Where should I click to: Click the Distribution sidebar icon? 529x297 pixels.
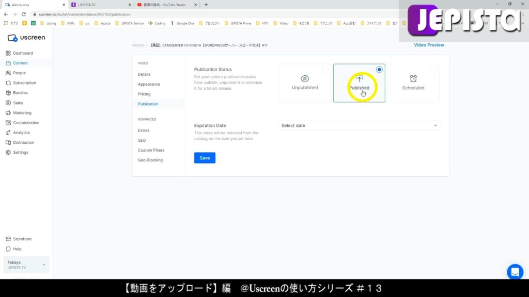tap(8, 142)
